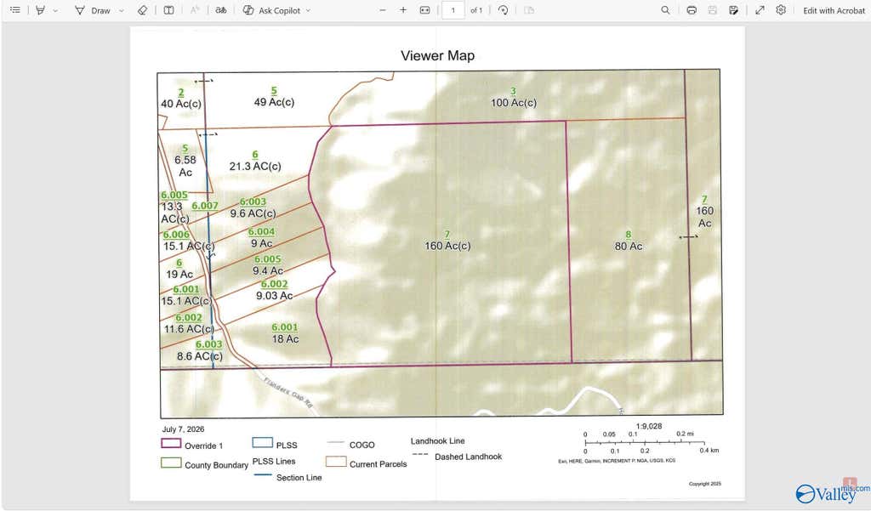Click Ask Copilot button
This screenshot has height=511, width=871.
click(x=271, y=10)
